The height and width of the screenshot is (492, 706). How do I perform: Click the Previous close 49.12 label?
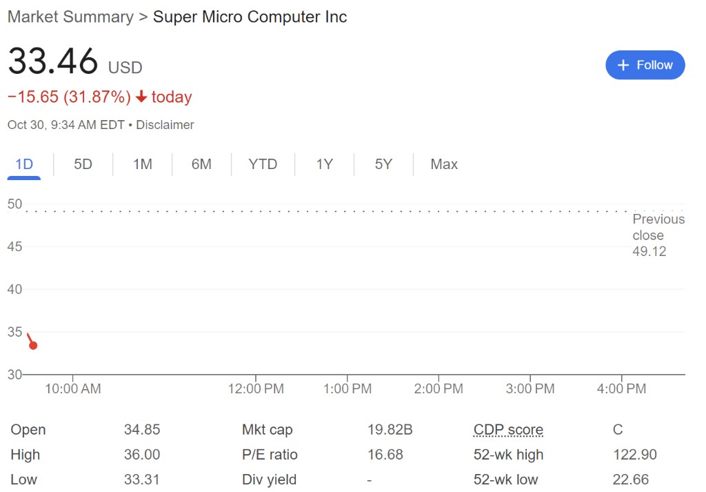click(658, 235)
